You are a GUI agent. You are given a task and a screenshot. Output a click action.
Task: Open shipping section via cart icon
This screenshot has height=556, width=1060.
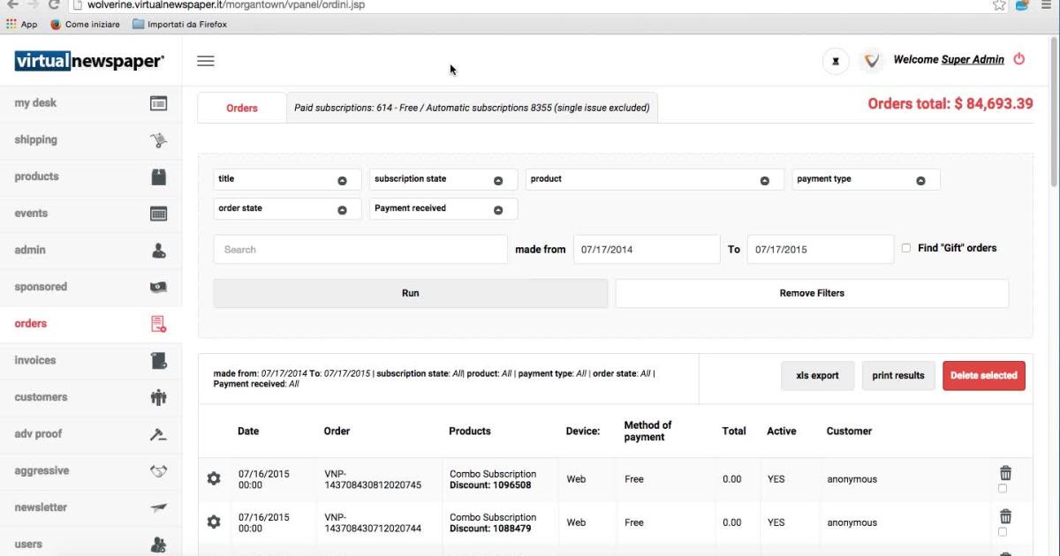click(158, 139)
